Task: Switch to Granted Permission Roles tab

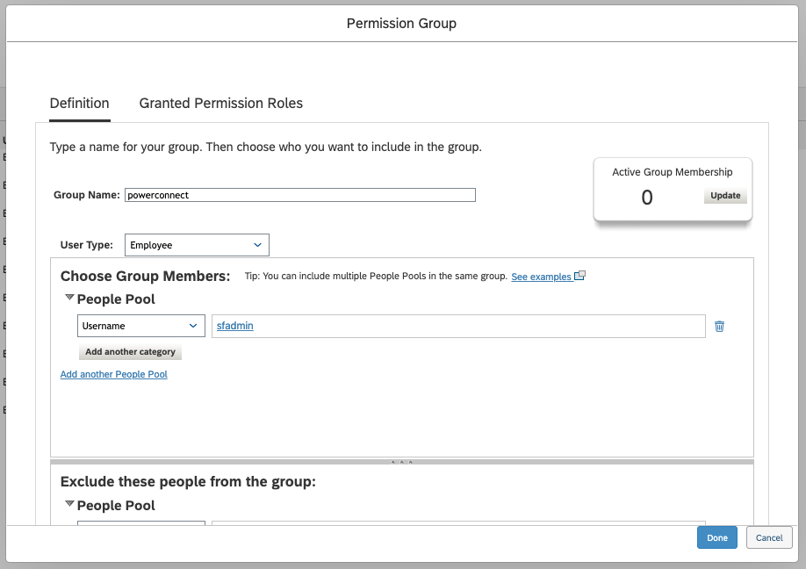Action: pyautogui.click(x=220, y=103)
